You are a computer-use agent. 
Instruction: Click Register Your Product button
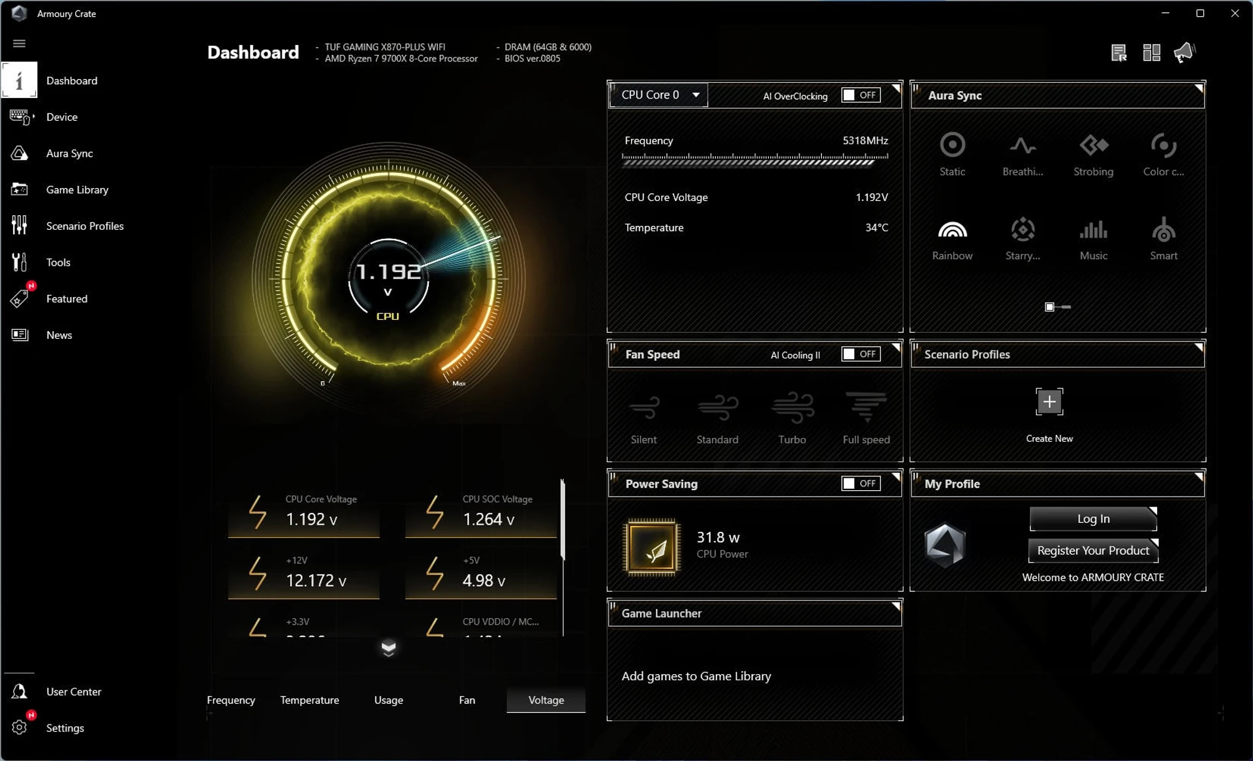click(x=1093, y=551)
